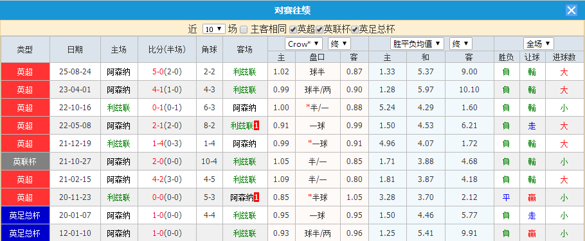
Task: Click the 英足总杯 type cell for 20-01-07
Action: point(25,215)
